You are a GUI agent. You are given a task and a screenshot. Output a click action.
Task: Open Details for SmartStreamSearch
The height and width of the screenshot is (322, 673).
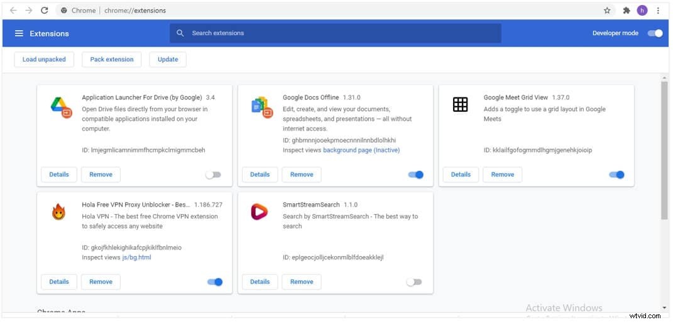coord(260,282)
